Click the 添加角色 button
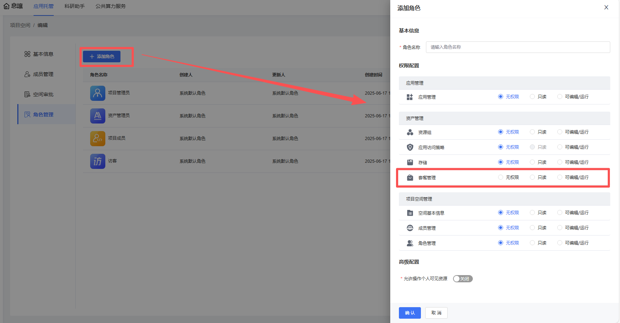Viewport: 620px width, 323px height. pos(102,57)
